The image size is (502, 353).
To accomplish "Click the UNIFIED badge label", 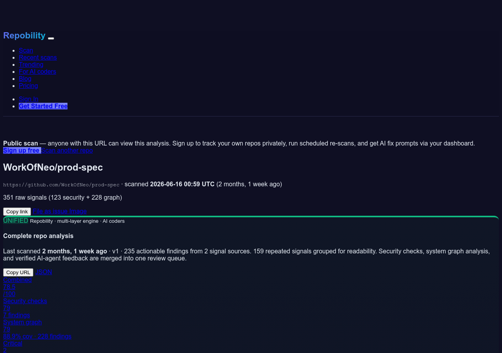I will 16,220.
